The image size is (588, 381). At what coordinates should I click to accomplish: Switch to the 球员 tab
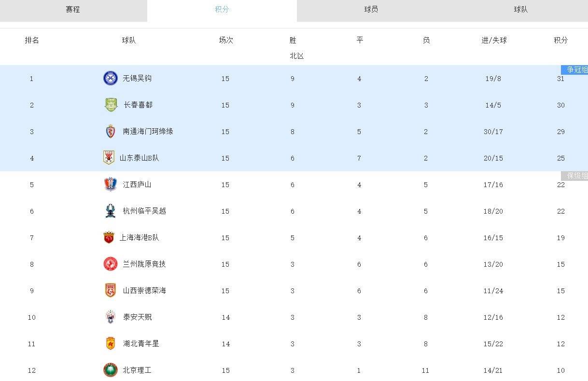(x=371, y=10)
